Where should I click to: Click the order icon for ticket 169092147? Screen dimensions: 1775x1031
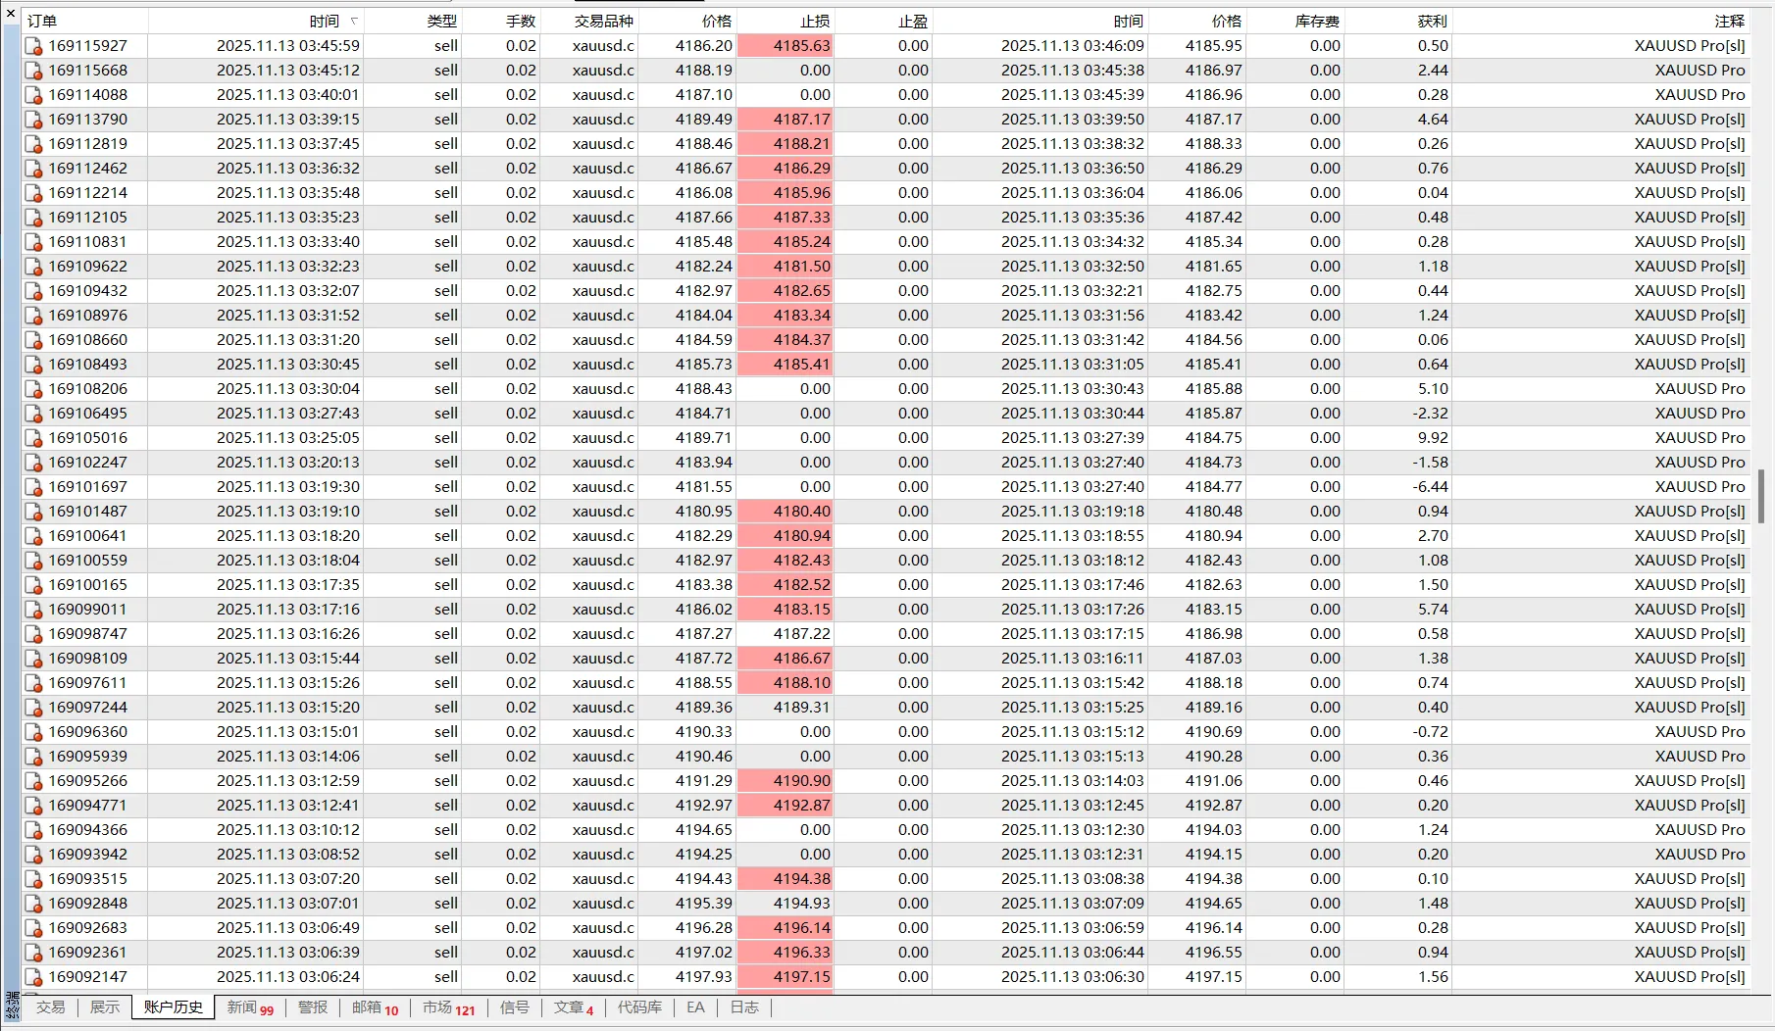[x=33, y=977]
